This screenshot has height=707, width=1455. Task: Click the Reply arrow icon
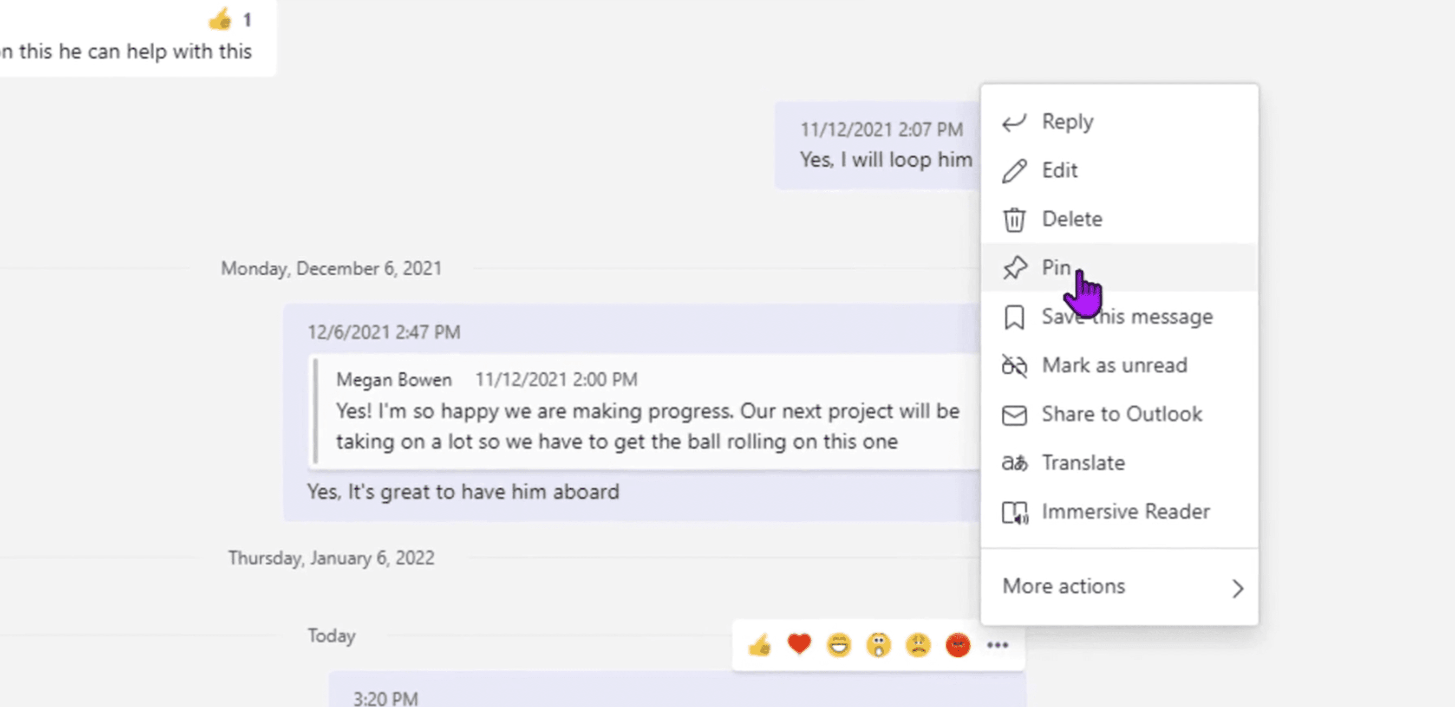point(1014,122)
